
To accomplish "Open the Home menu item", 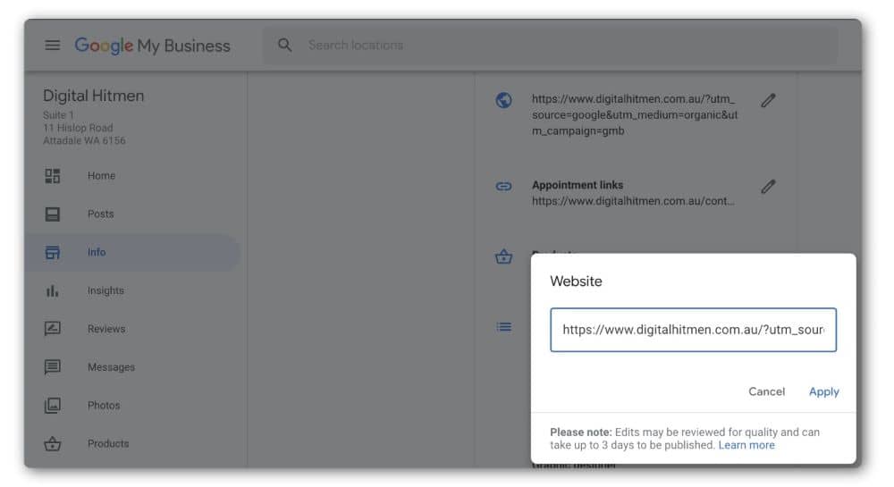I will [x=102, y=176].
